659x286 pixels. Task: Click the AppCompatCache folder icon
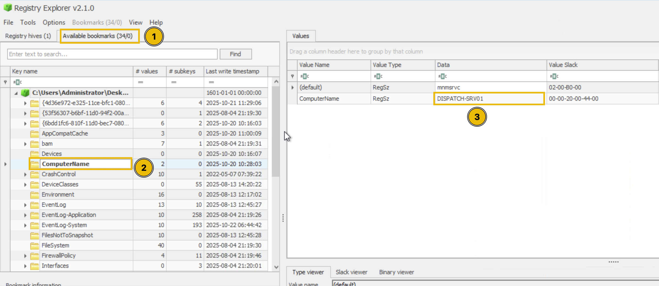(x=35, y=133)
